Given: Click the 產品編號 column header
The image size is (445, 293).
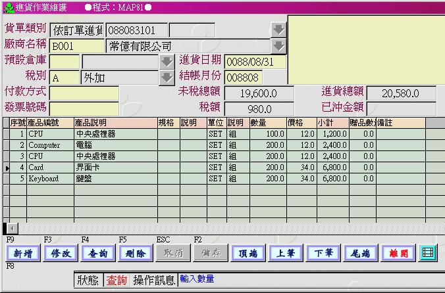Looking at the screenshot, I should pos(49,123).
